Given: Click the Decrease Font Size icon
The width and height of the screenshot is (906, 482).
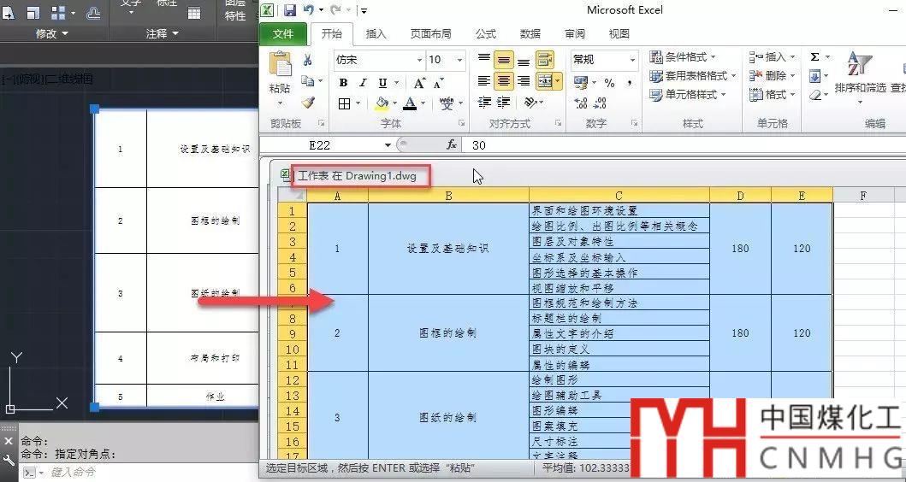Looking at the screenshot, I should (x=439, y=83).
